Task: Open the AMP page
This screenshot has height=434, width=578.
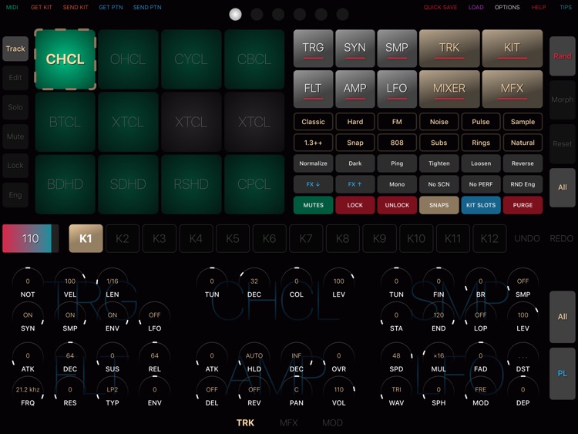Action: pyautogui.click(x=355, y=89)
